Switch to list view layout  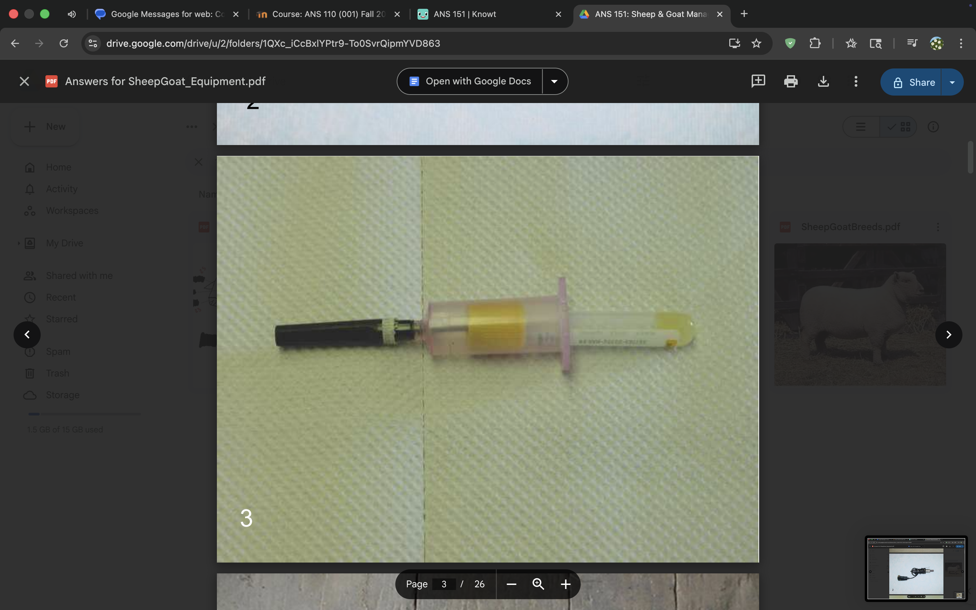click(860, 126)
